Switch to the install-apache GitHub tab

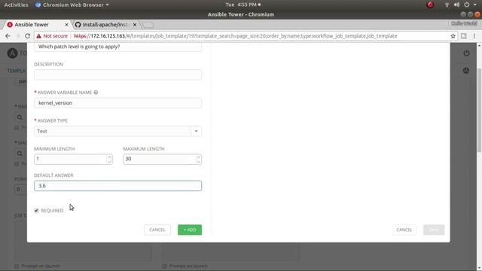pos(106,25)
